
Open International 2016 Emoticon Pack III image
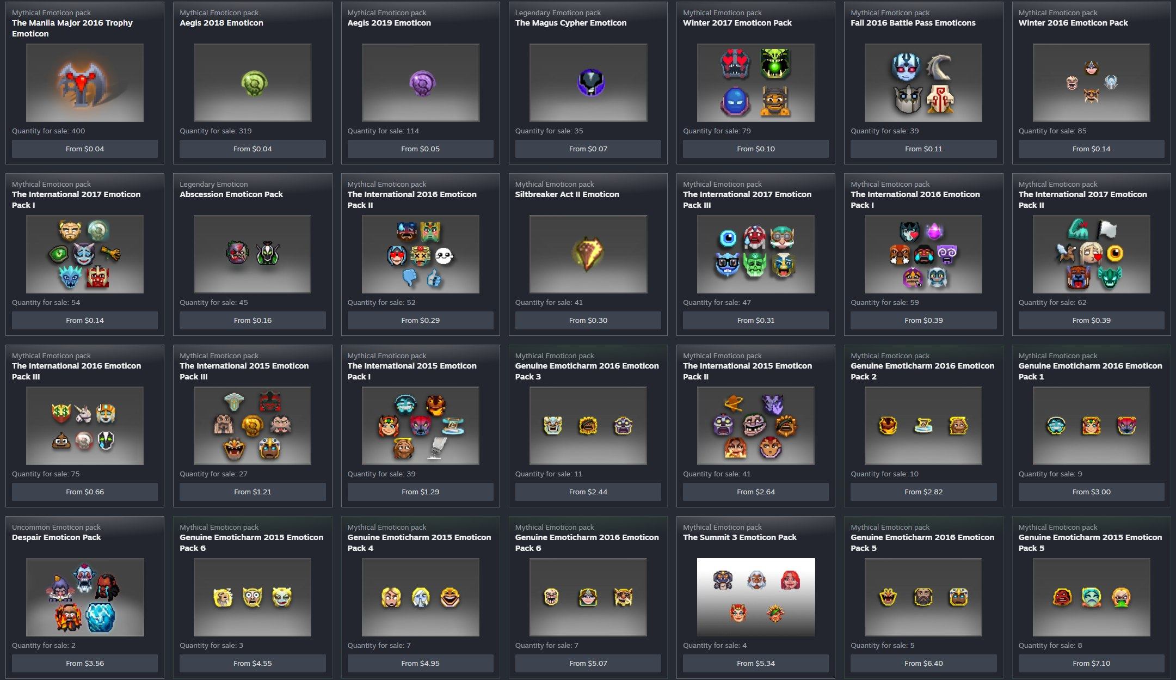85,426
